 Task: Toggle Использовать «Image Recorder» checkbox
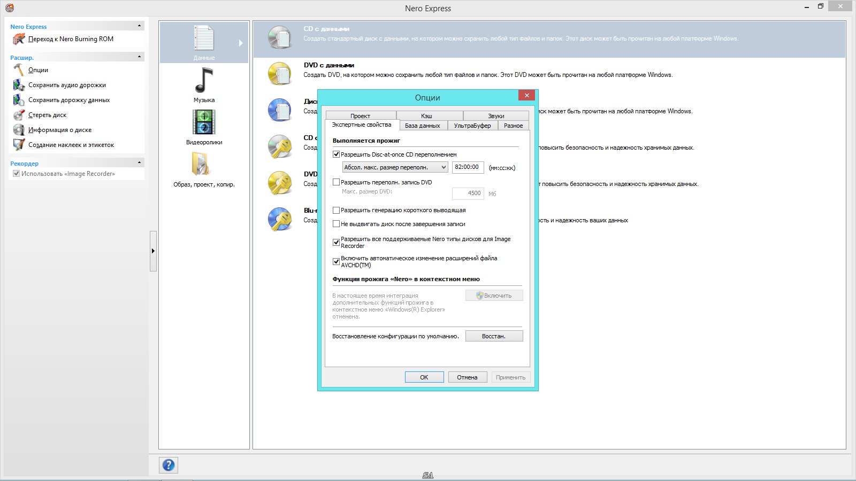pos(17,174)
